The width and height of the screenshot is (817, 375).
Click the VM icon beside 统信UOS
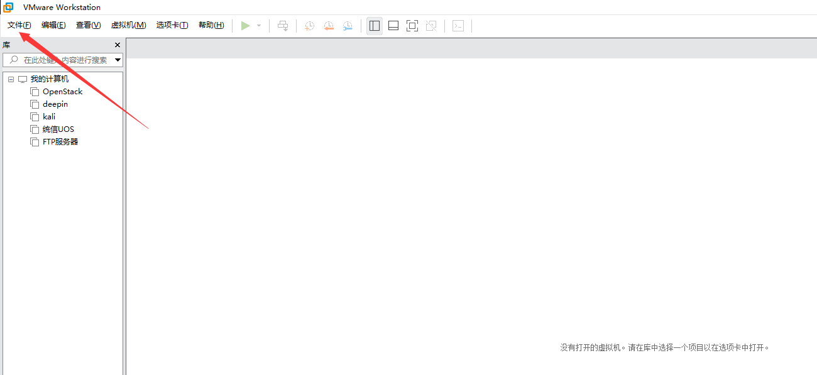pos(35,129)
